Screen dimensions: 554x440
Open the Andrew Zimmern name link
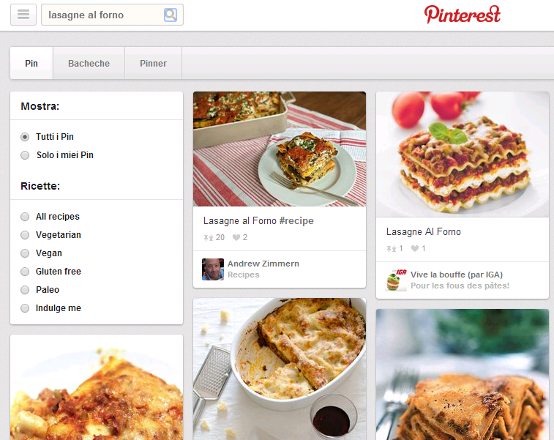coord(263,264)
